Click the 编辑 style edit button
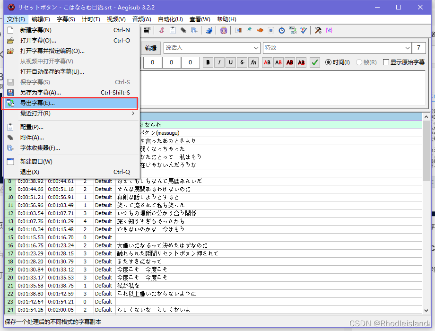 click(x=151, y=48)
